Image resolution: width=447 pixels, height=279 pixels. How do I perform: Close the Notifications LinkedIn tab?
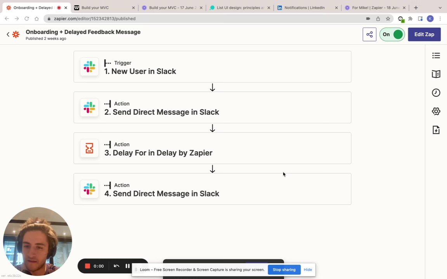tap(336, 8)
